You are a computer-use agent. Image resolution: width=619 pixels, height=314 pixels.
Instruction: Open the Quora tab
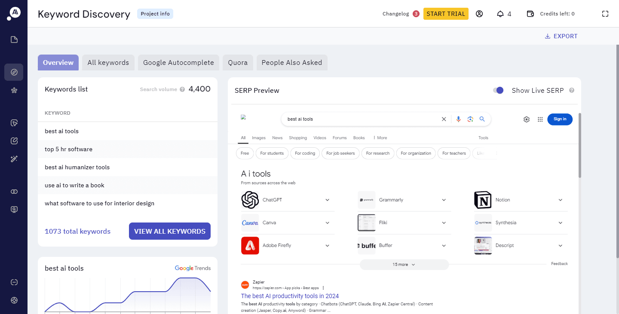[x=238, y=62]
